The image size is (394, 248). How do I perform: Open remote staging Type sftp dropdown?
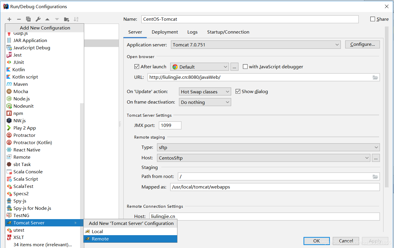[x=268, y=147]
